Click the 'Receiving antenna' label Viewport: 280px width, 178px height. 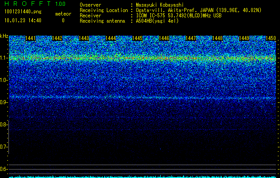(102, 21)
